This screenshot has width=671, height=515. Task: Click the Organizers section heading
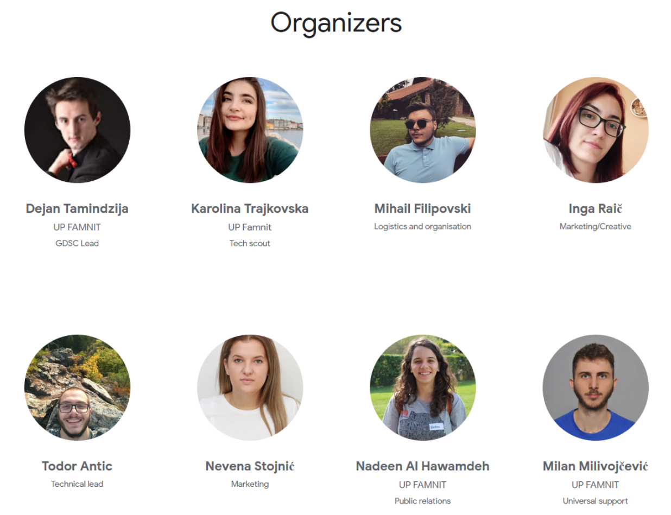tap(336, 23)
